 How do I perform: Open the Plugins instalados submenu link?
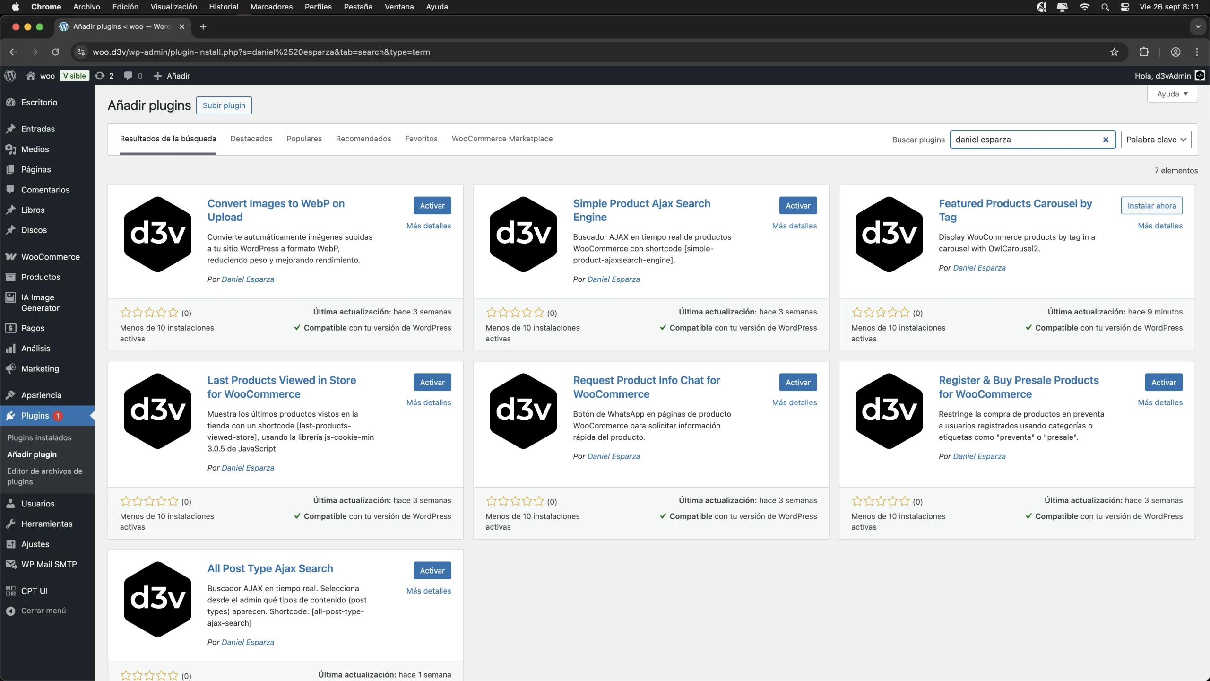[39, 438]
